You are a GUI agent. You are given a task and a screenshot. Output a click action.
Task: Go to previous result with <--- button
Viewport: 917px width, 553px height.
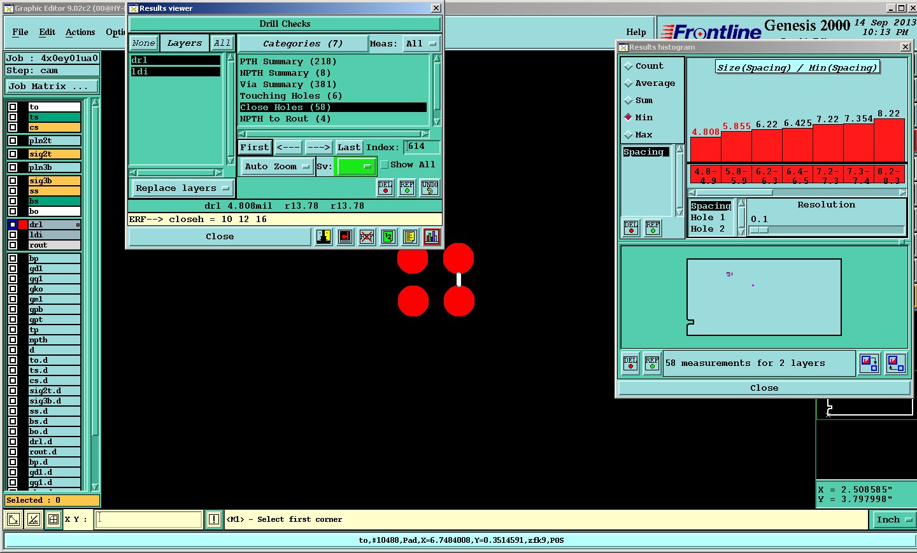(x=288, y=148)
